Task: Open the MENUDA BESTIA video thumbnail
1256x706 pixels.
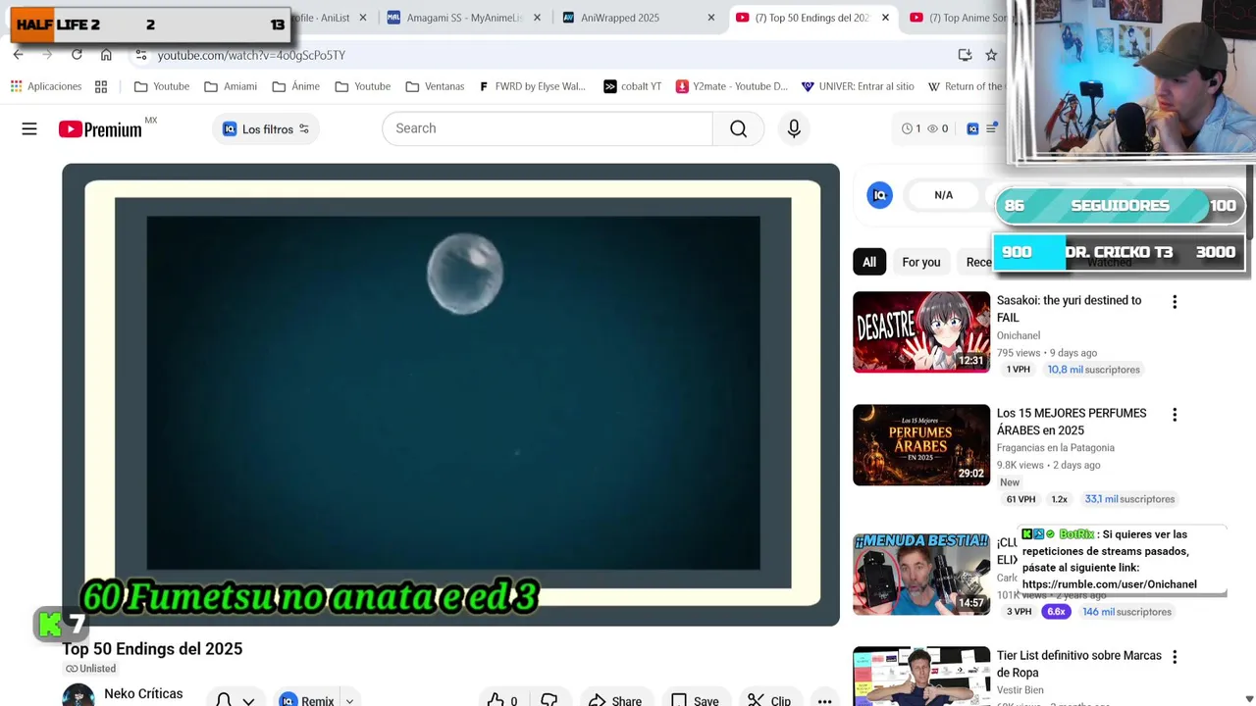Action: 921,574
